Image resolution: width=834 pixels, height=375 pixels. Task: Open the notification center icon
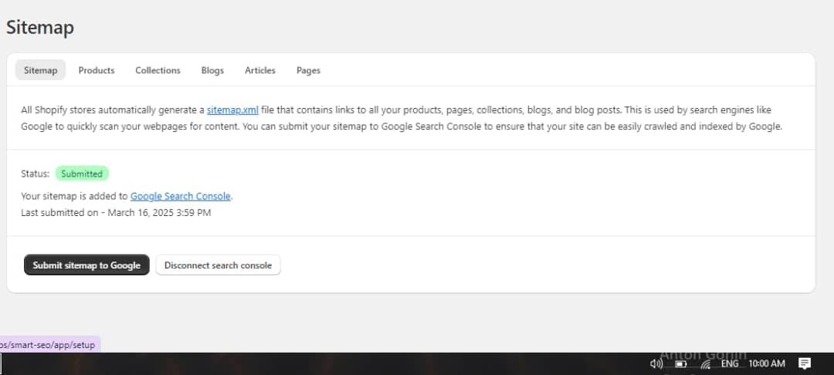click(805, 364)
